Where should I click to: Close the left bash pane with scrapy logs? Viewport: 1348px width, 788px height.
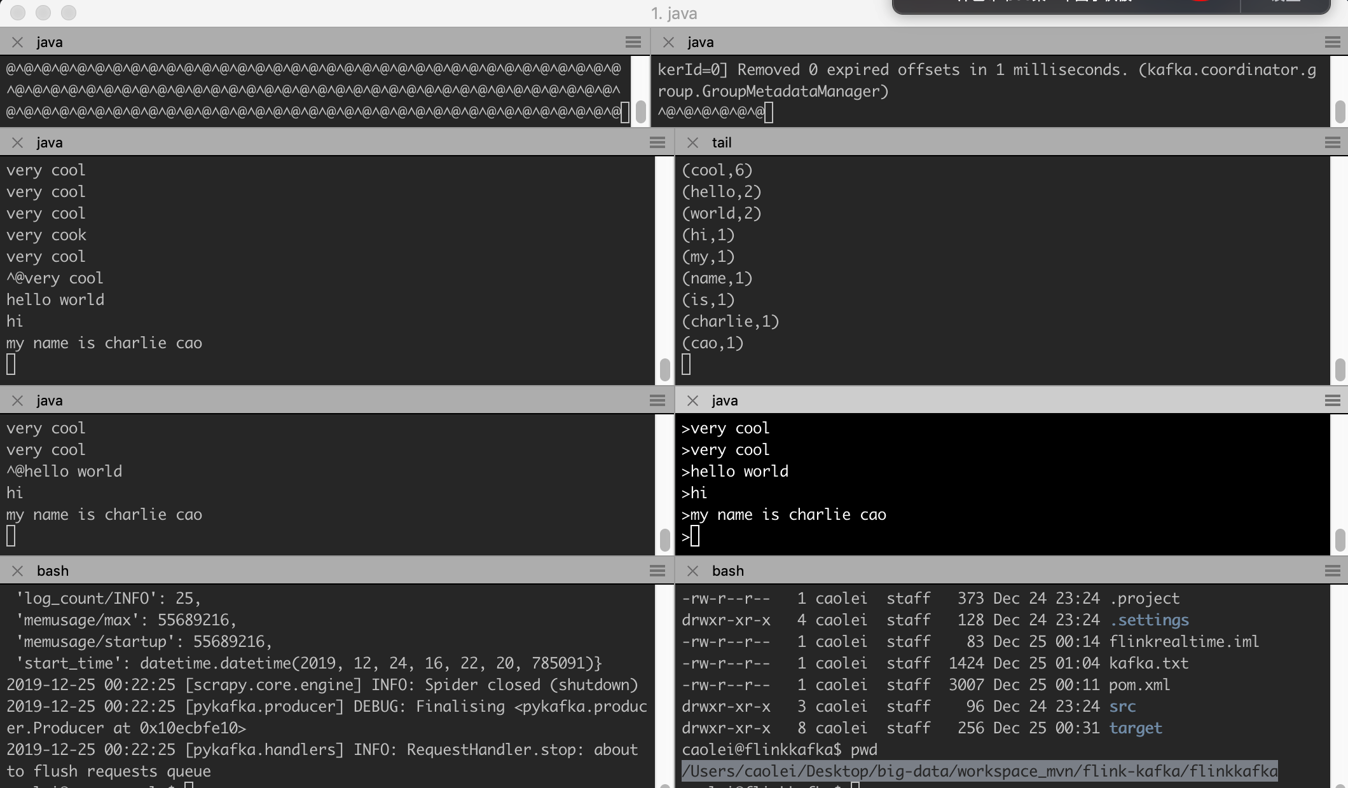point(17,571)
